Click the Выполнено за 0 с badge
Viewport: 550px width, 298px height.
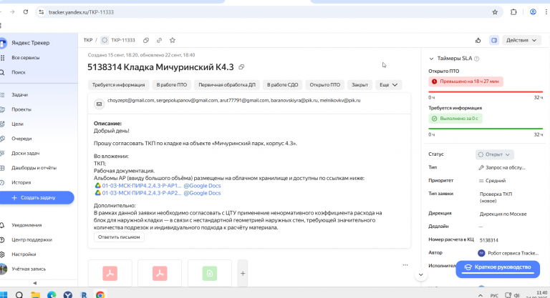tap(455, 119)
